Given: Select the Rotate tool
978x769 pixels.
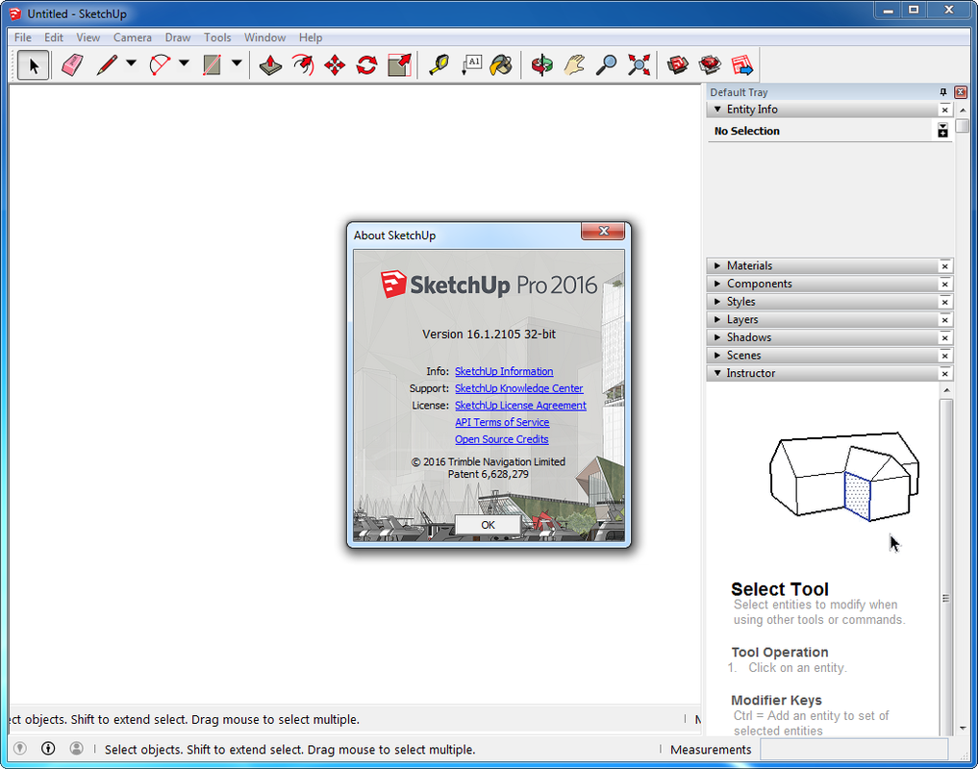Looking at the screenshot, I should point(366,64).
